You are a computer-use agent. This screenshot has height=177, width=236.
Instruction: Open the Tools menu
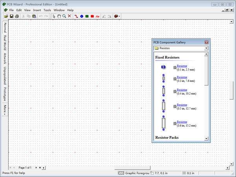[x=47, y=10]
